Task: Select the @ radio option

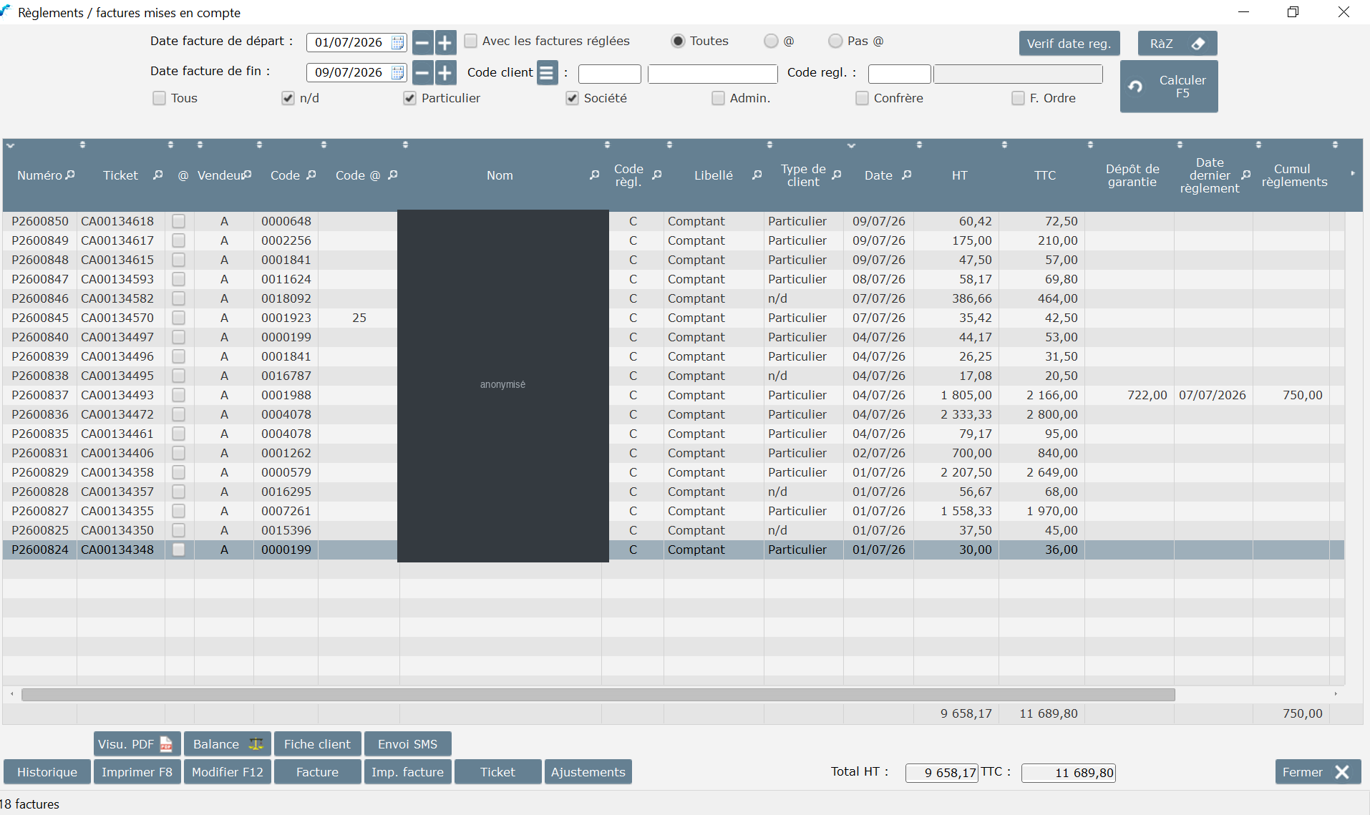Action: tap(771, 41)
